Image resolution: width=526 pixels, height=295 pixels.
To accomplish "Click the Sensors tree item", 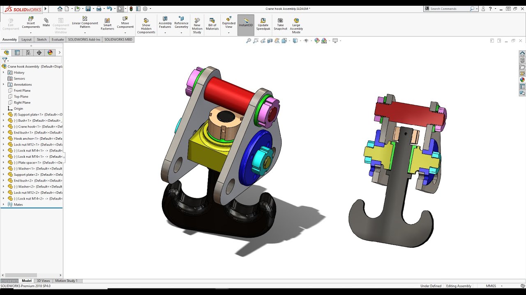I will point(19,79).
